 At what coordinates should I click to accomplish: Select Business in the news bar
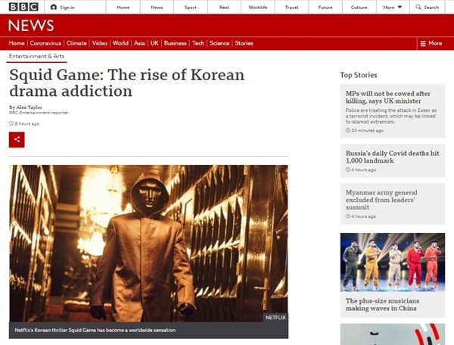coord(176,43)
